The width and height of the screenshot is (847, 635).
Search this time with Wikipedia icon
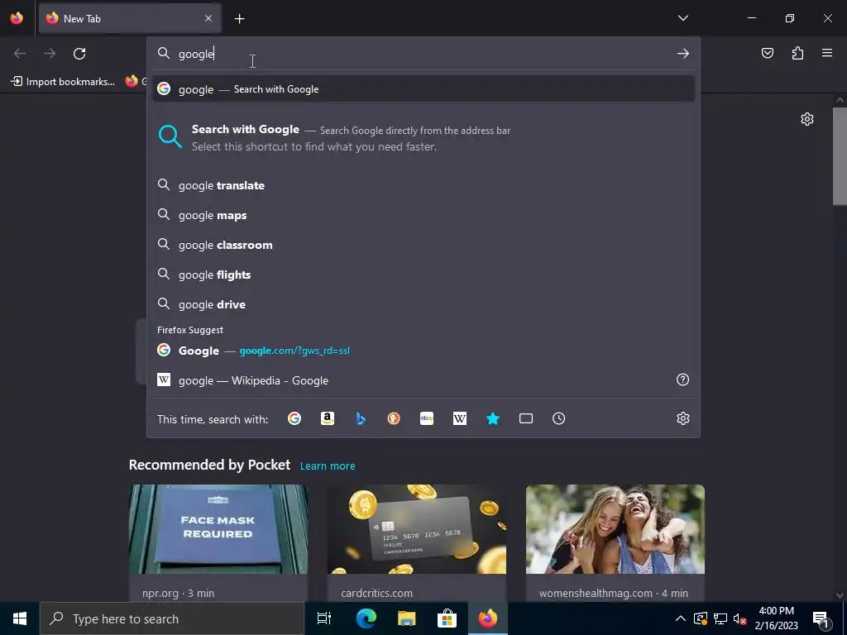(x=460, y=418)
